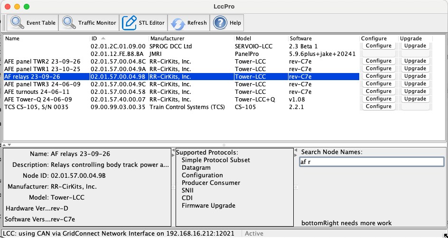
Task: Open the Help toolbar button
Action: pyautogui.click(x=227, y=23)
